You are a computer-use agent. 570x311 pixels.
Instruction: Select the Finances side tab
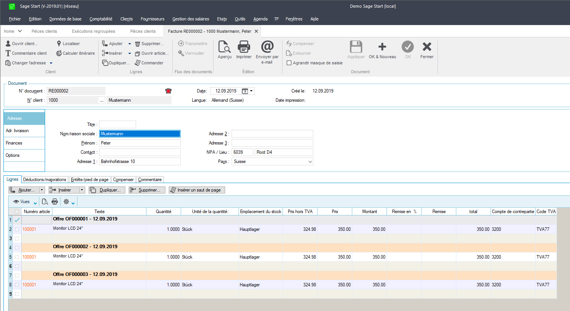coord(24,143)
